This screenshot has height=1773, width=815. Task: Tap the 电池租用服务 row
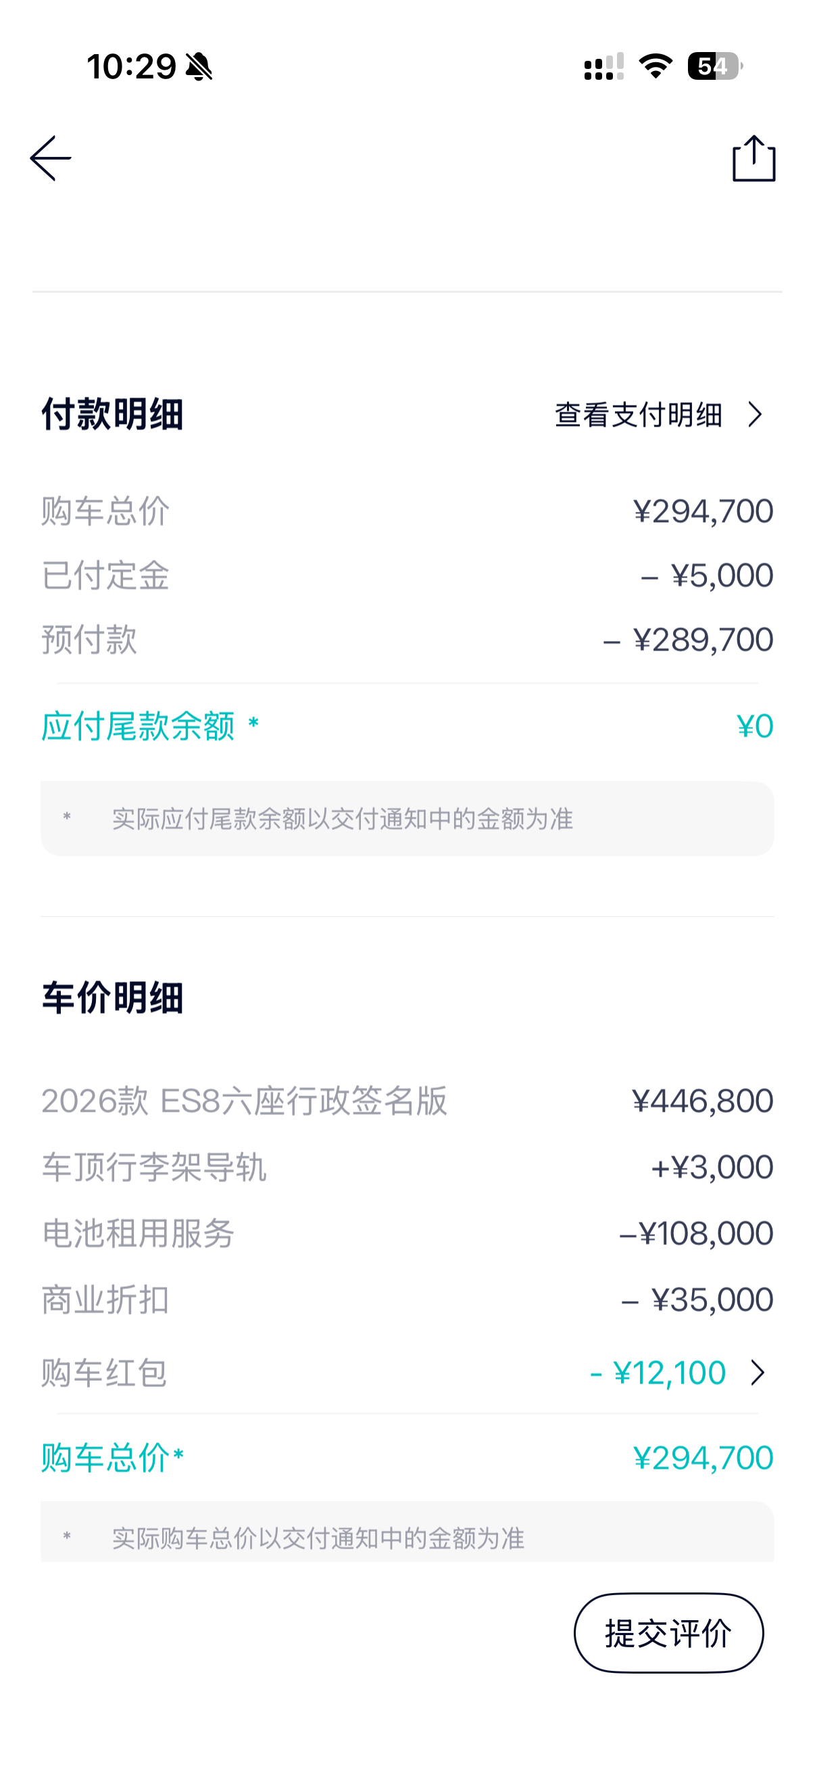(x=407, y=1233)
